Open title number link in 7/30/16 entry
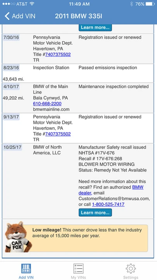Viewport: 157px width, 280px height. [58, 54]
